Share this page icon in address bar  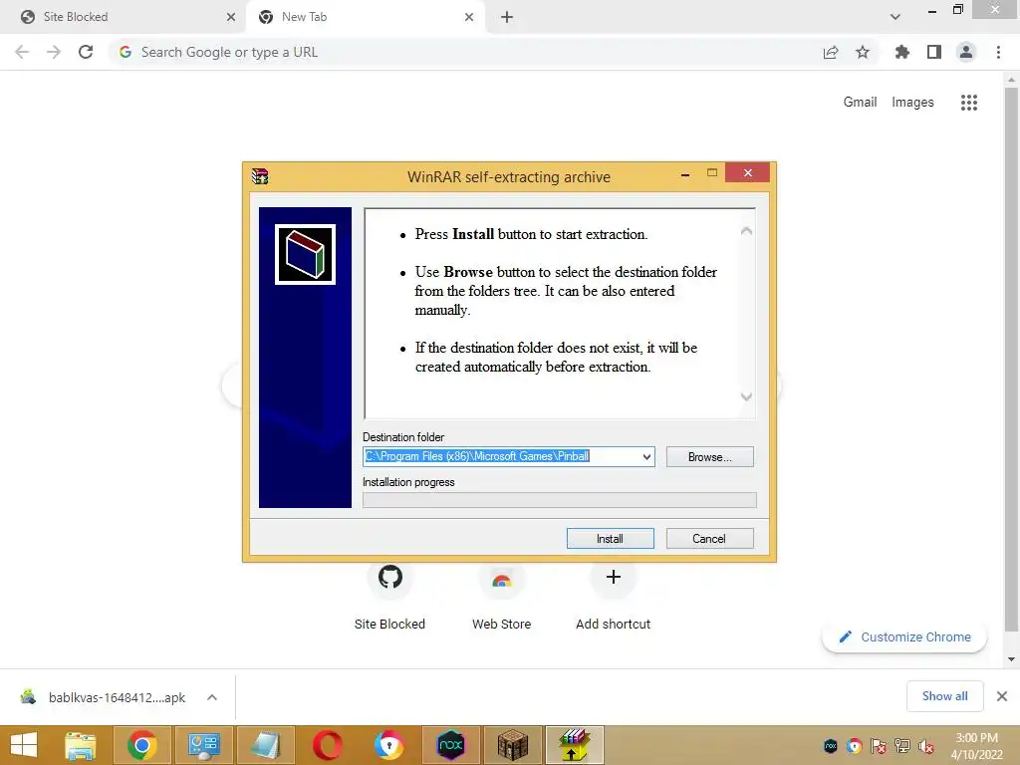831,52
